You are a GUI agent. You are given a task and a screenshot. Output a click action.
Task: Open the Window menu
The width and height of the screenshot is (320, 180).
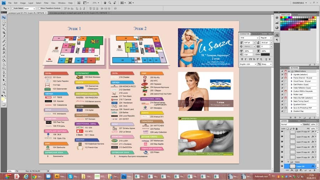(x=62, y=3)
